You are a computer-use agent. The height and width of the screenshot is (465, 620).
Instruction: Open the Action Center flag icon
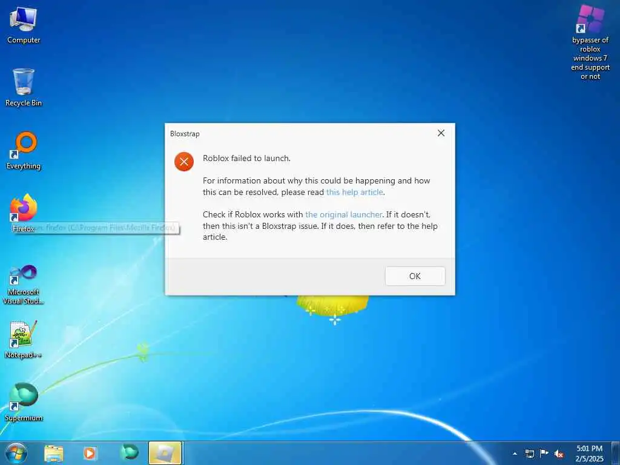coord(544,453)
